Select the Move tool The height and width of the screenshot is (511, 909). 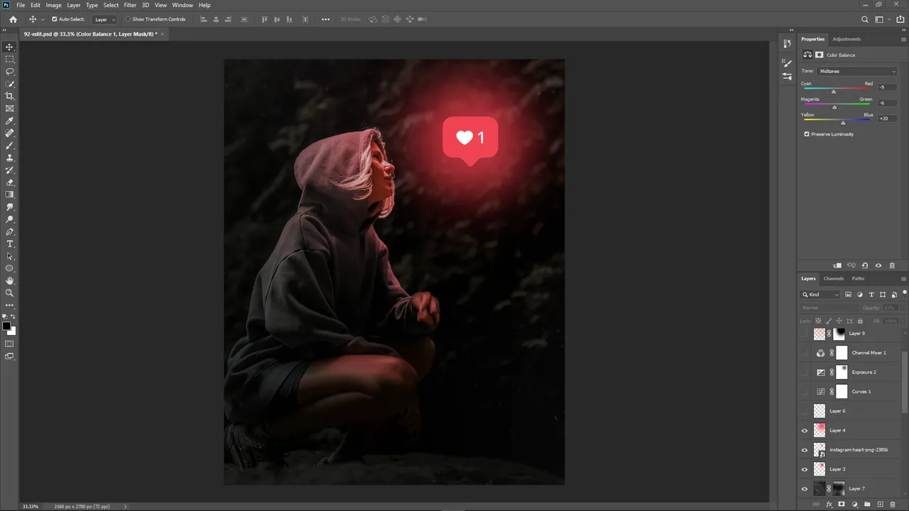click(x=9, y=47)
